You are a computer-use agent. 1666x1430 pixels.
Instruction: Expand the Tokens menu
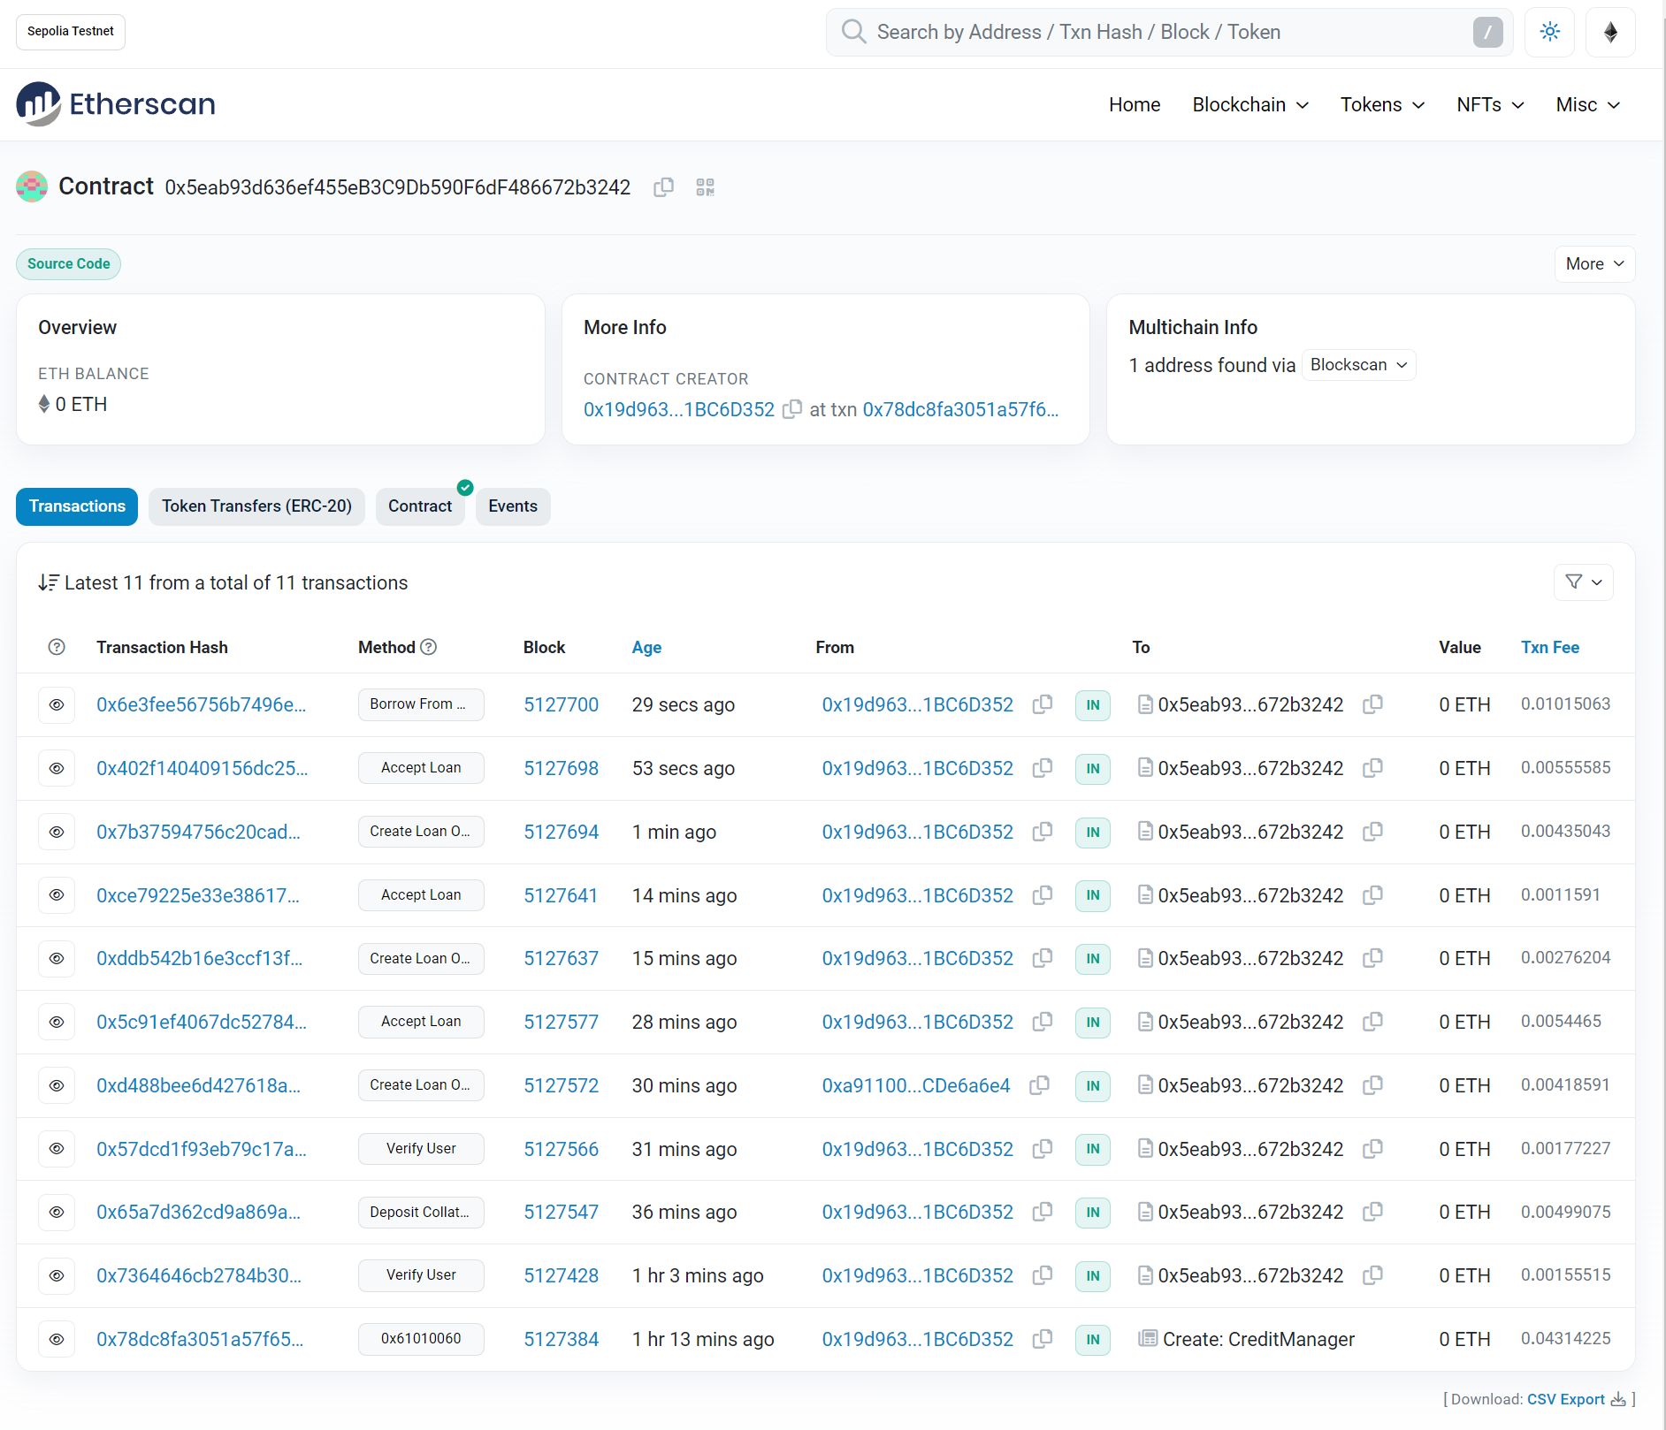point(1382,104)
